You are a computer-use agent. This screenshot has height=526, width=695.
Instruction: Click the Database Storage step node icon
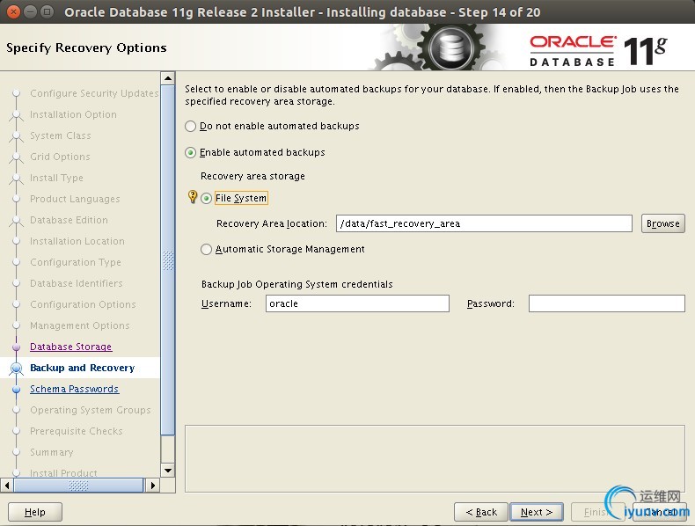point(17,347)
